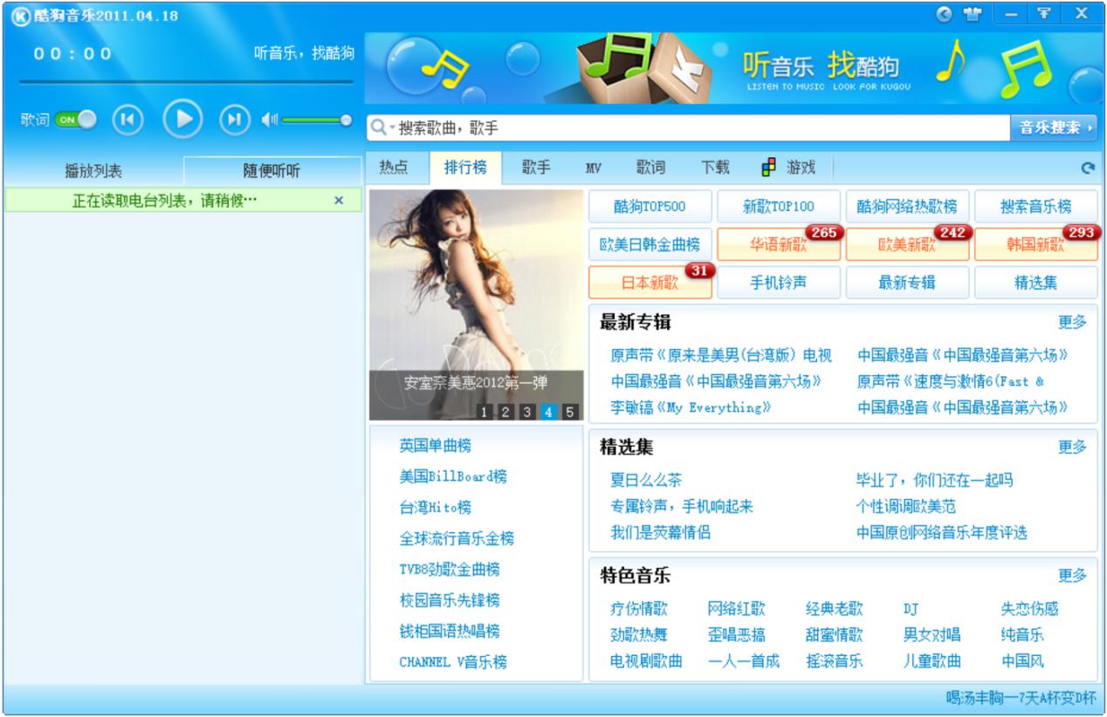Select banner slide 5
Image resolution: width=1107 pixels, height=717 pixels.
(570, 413)
